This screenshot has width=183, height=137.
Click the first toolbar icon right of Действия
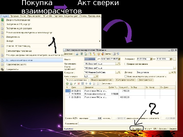pyautogui.click(x=77, y=54)
